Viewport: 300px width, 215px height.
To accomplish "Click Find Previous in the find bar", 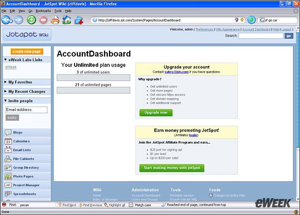I will [90, 205].
